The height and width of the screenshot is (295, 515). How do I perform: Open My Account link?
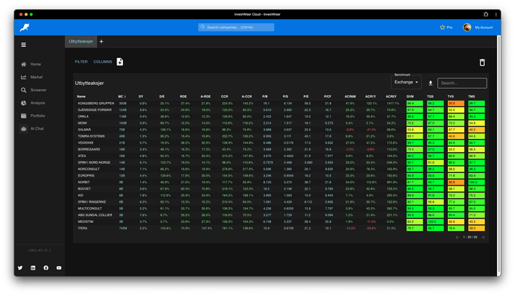coord(484,28)
